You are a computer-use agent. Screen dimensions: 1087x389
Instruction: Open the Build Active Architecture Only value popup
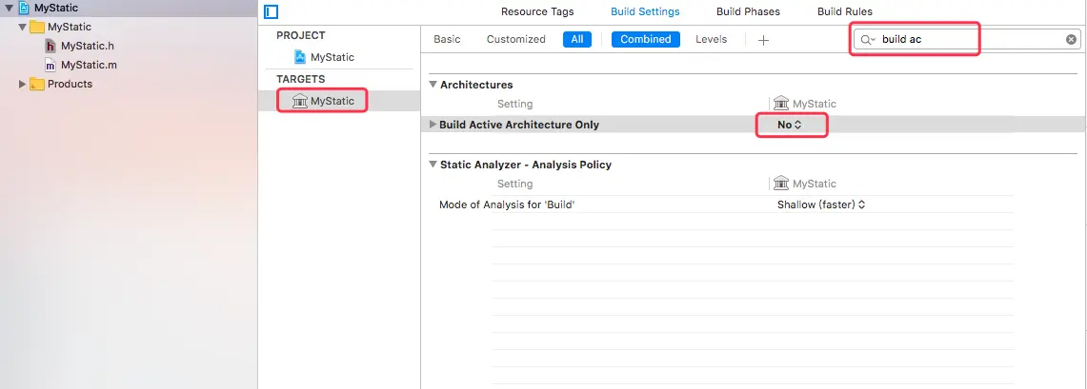[790, 125]
